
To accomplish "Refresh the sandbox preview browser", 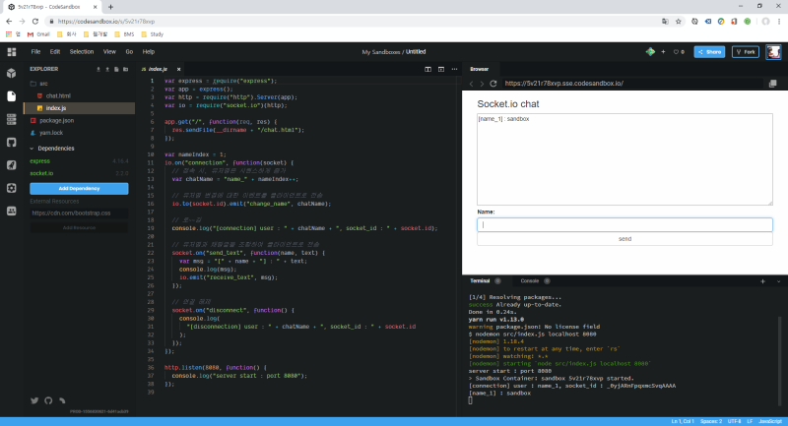I will (493, 84).
